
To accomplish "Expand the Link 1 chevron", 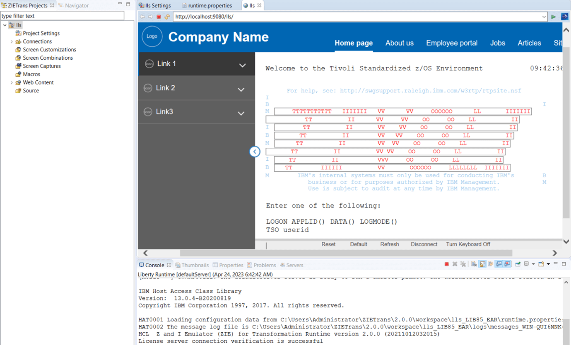I will (243, 65).
